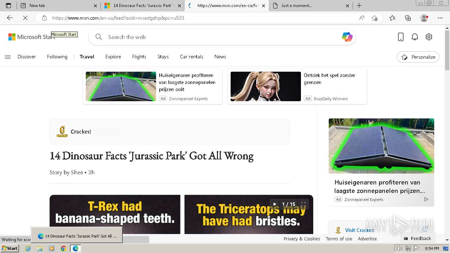Open the Advertise link
450x253 pixels.
pyautogui.click(x=367, y=239)
